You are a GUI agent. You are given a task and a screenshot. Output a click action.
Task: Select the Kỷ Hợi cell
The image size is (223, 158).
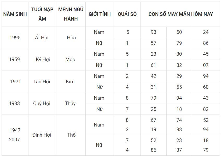point(43,59)
